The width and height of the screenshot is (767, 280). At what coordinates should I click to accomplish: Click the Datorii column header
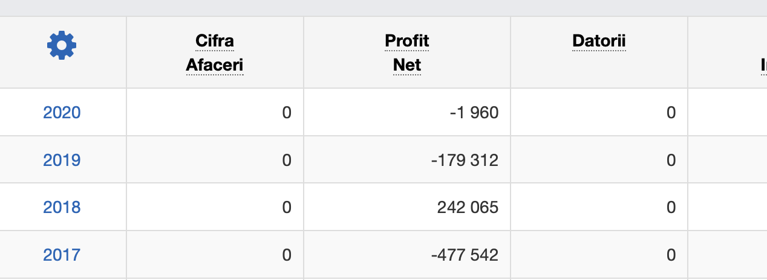pyautogui.click(x=599, y=42)
